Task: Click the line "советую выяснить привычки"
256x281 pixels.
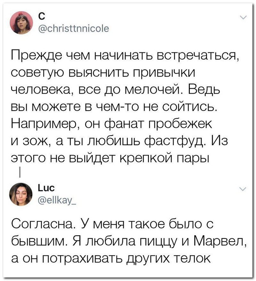Action: click(x=103, y=73)
